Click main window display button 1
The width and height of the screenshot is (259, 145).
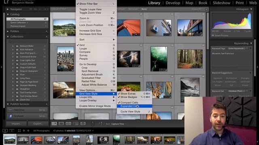click(5, 130)
